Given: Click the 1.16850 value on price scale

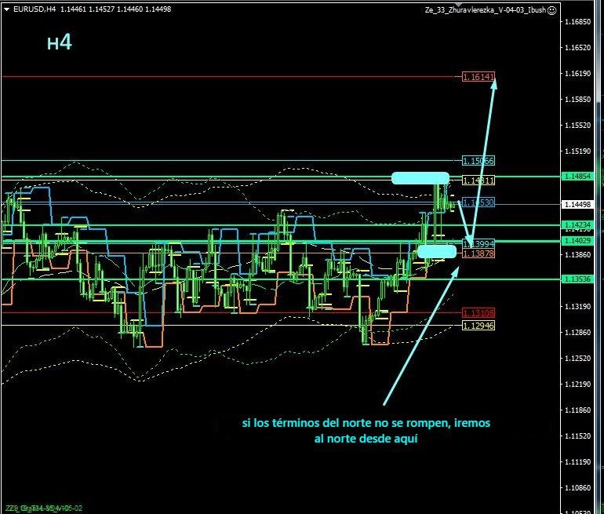Looking at the screenshot, I should [577, 21].
